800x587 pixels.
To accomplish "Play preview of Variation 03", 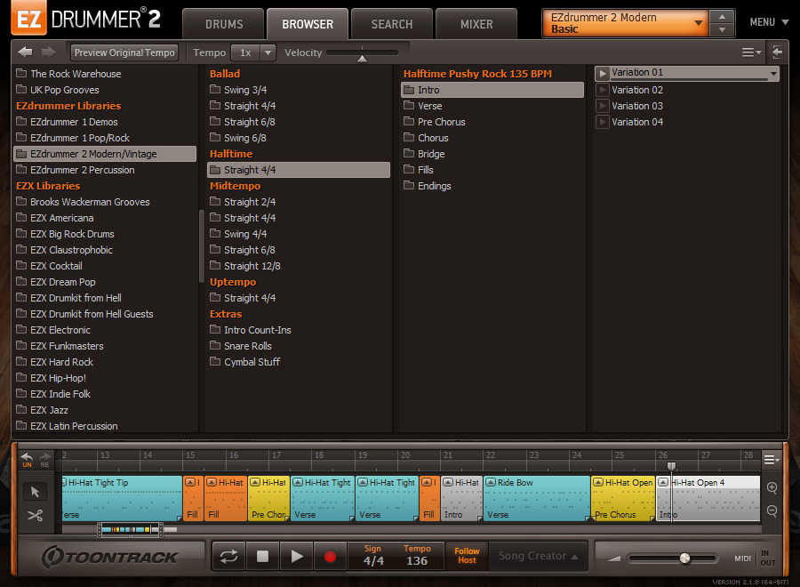I will (603, 106).
